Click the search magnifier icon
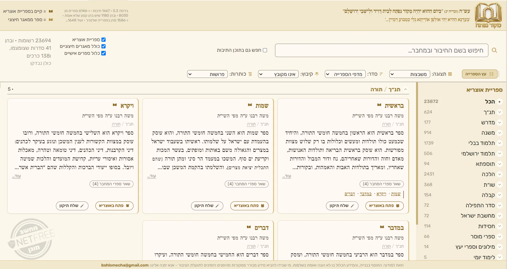This screenshot has width=507, height=269. click(494, 50)
